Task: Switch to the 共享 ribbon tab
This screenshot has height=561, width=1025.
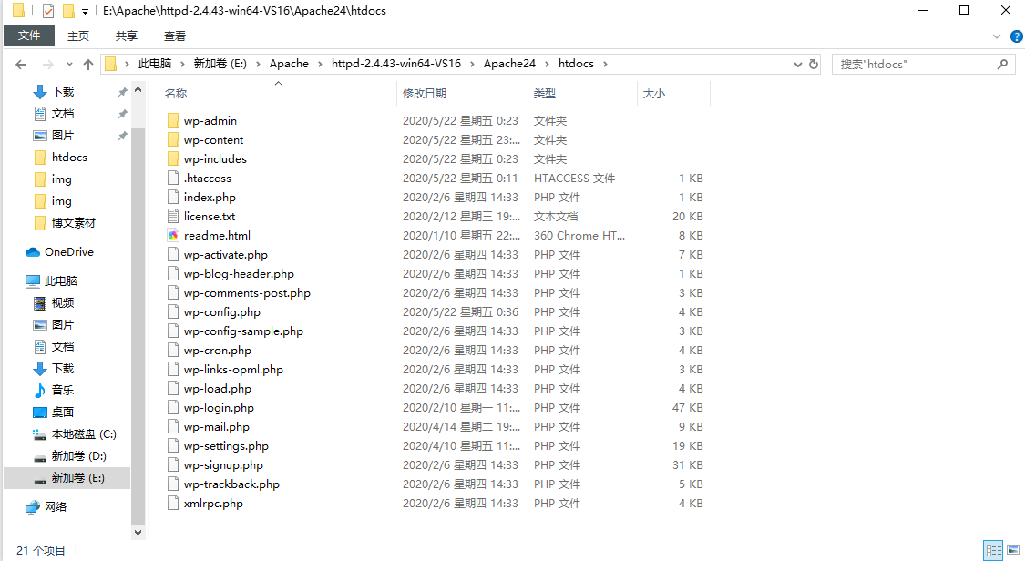Action: pyautogui.click(x=127, y=36)
